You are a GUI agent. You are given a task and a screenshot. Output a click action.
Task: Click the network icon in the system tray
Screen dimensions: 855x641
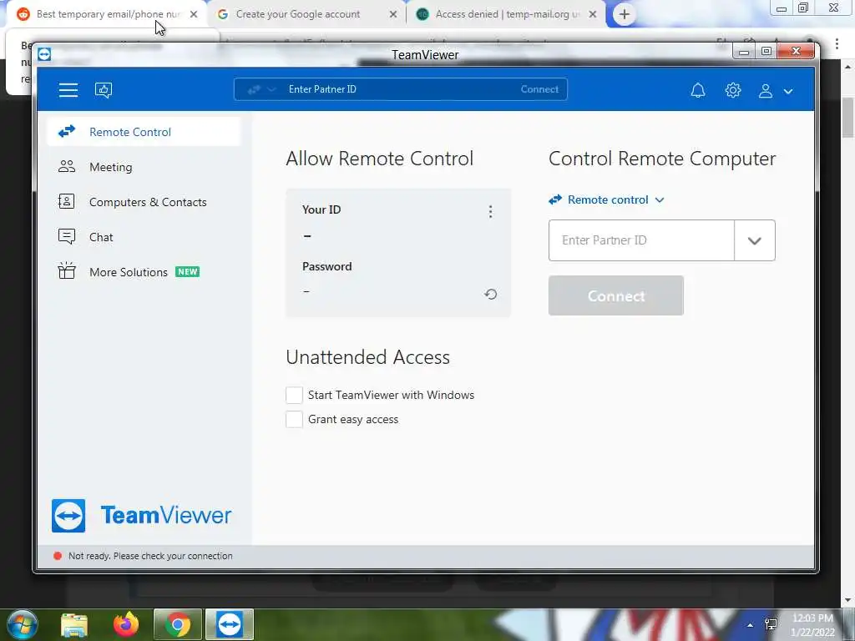pyautogui.click(x=771, y=623)
